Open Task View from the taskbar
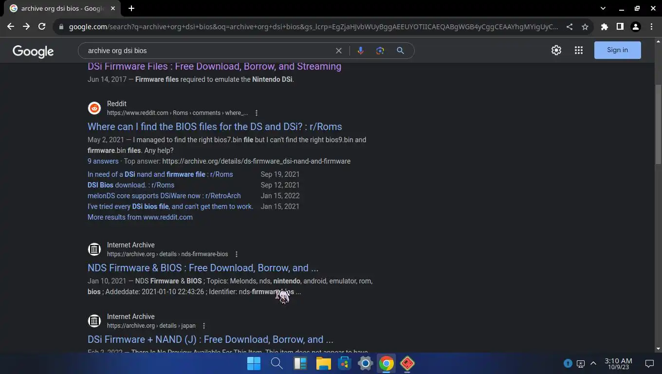 point(300,363)
